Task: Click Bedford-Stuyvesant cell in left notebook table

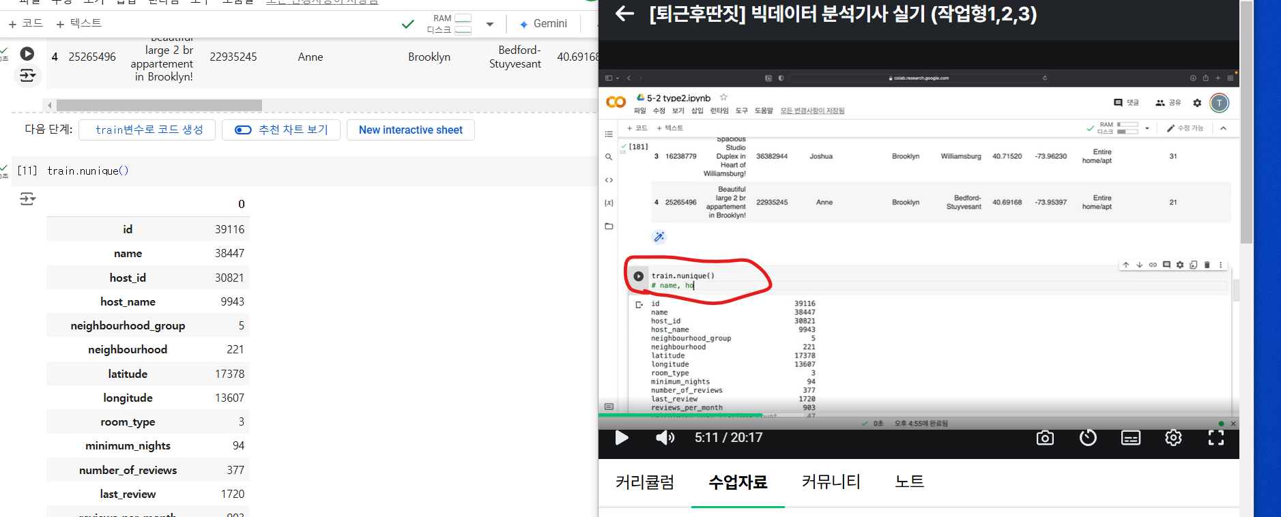Action: (515, 57)
